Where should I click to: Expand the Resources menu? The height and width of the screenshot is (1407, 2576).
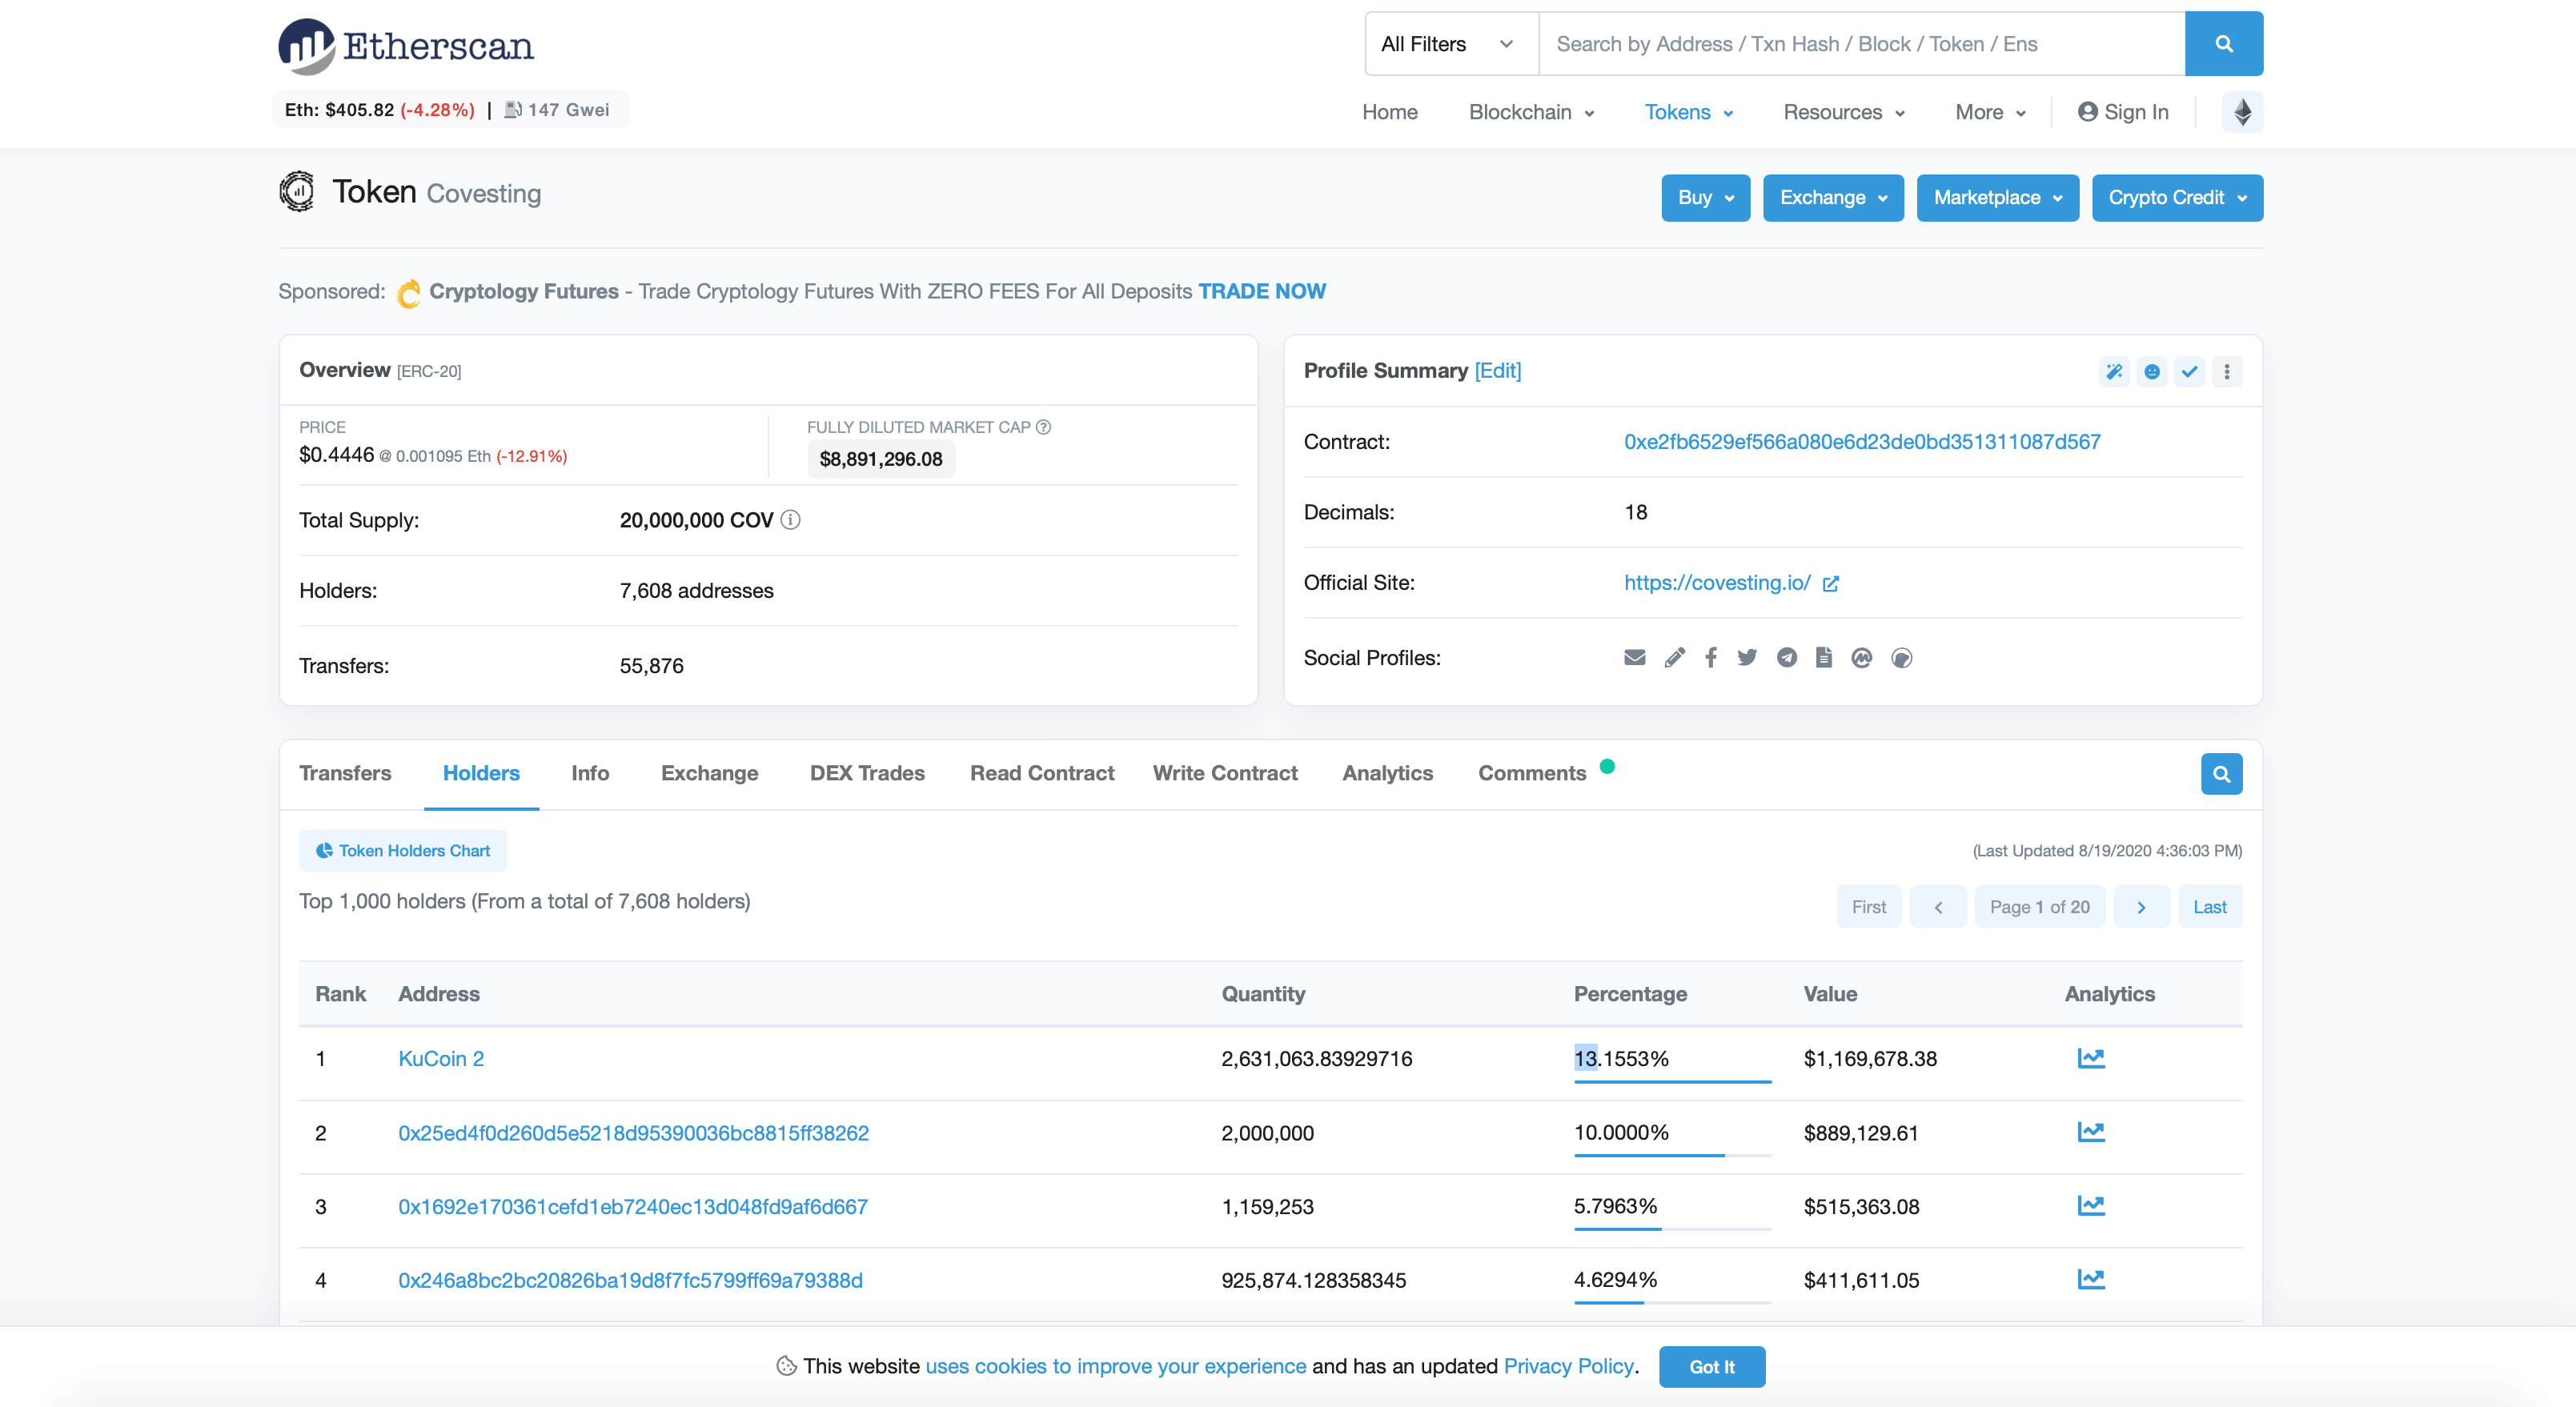click(1844, 112)
